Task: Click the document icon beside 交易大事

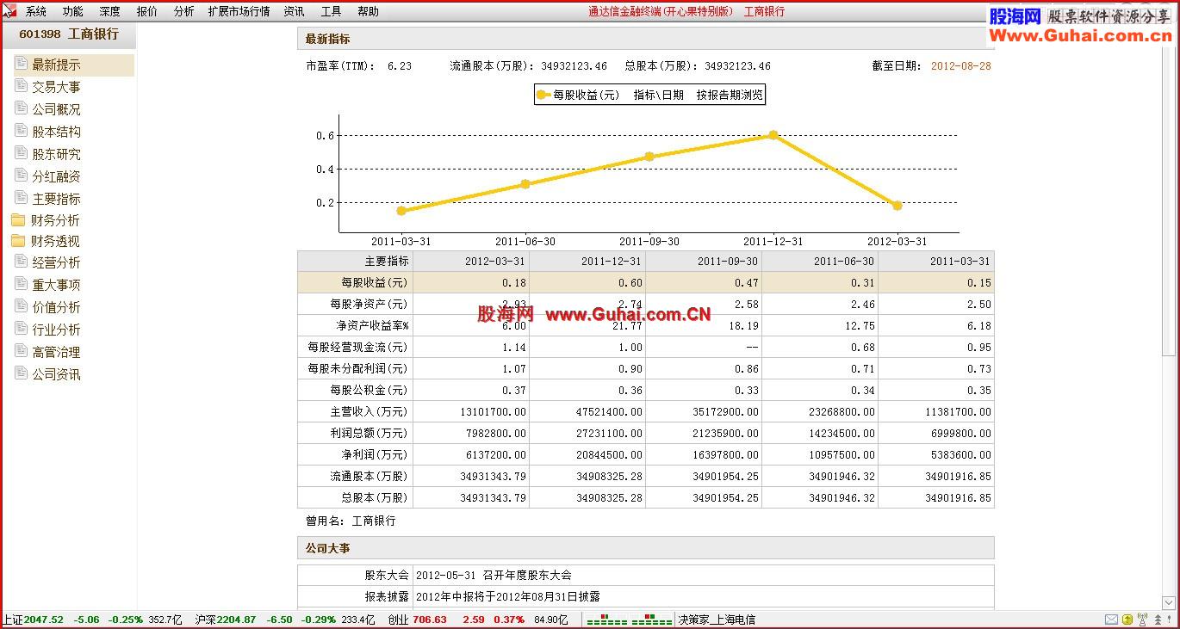Action: coord(21,86)
